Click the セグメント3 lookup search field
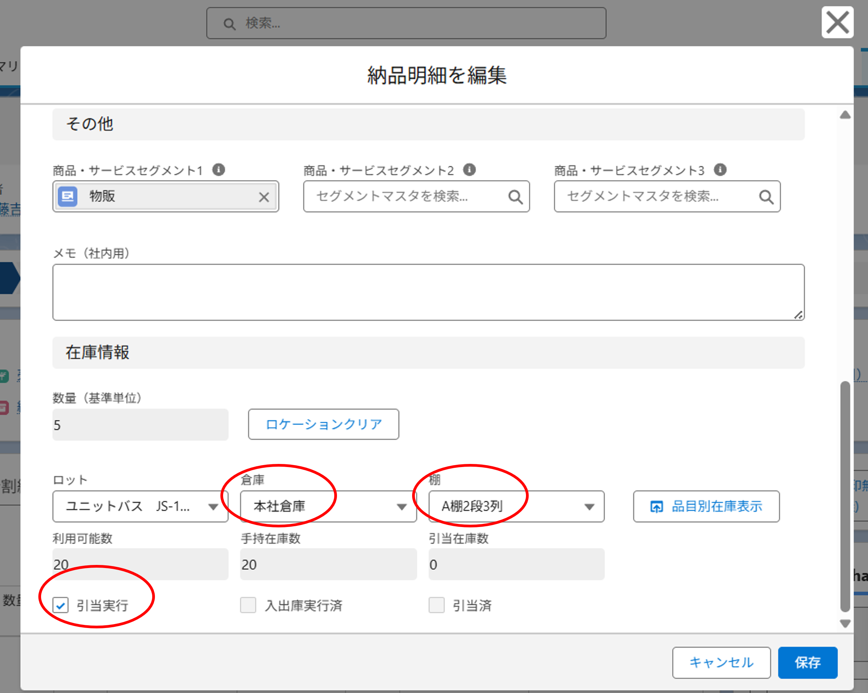This screenshot has width=868, height=693. [x=667, y=197]
